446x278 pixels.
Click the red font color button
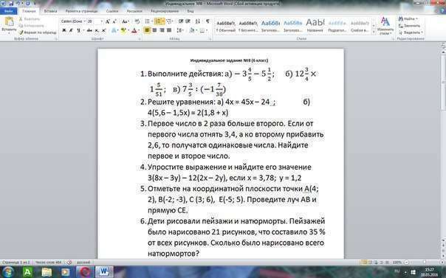pyautogui.click(x=134, y=30)
